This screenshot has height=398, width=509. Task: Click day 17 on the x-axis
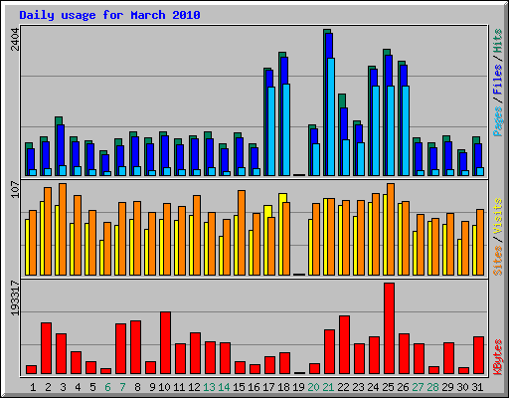[x=268, y=387]
